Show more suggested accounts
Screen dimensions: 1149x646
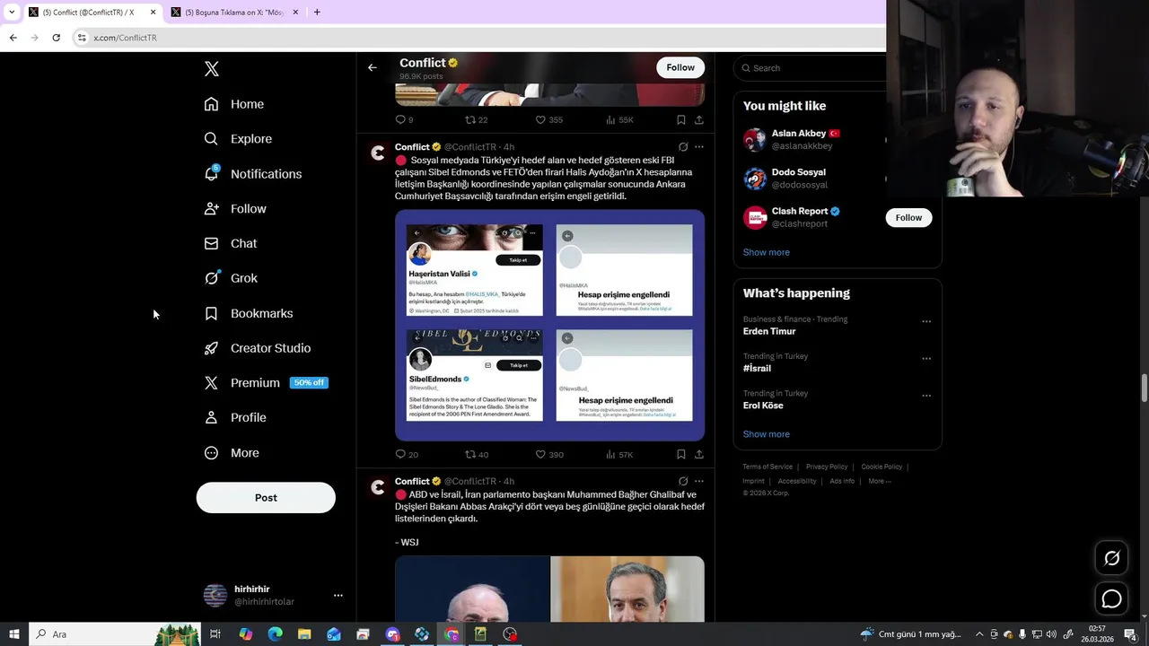[x=767, y=253]
